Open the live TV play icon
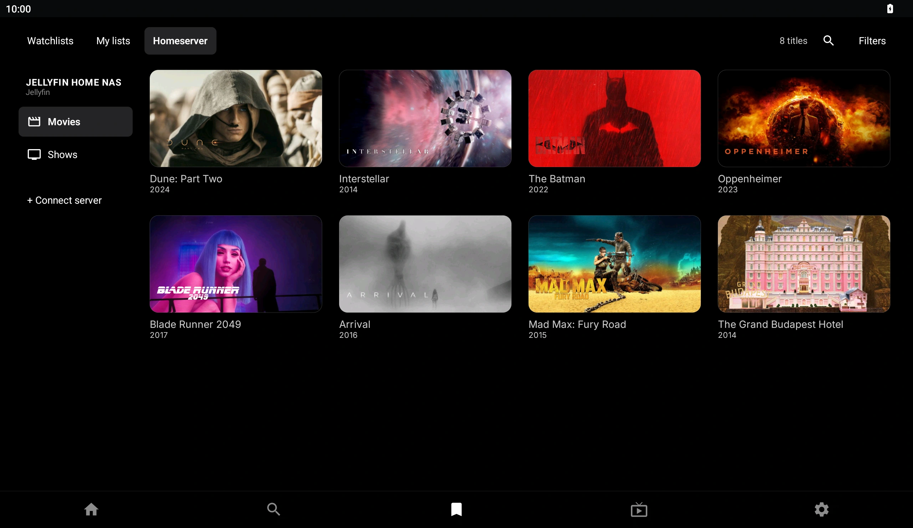The width and height of the screenshot is (913, 528). tap(639, 509)
